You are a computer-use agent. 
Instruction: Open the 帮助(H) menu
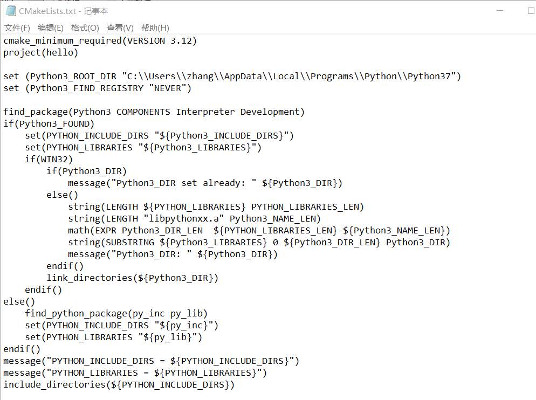[x=155, y=28]
